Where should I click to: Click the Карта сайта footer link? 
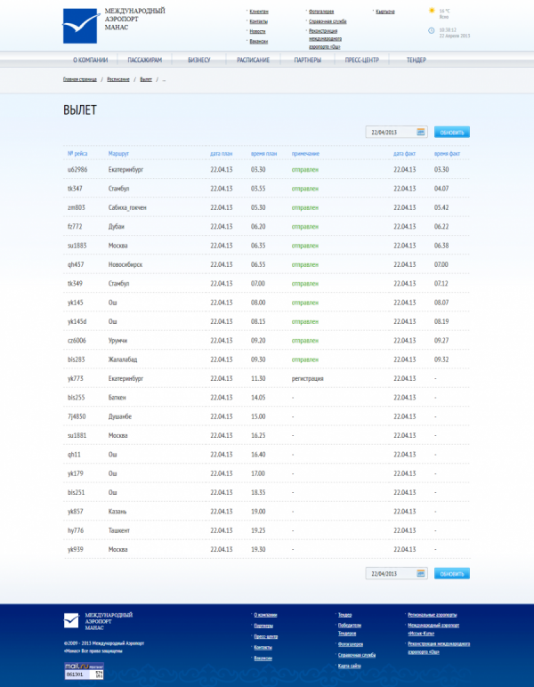pyautogui.click(x=350, y=666)
